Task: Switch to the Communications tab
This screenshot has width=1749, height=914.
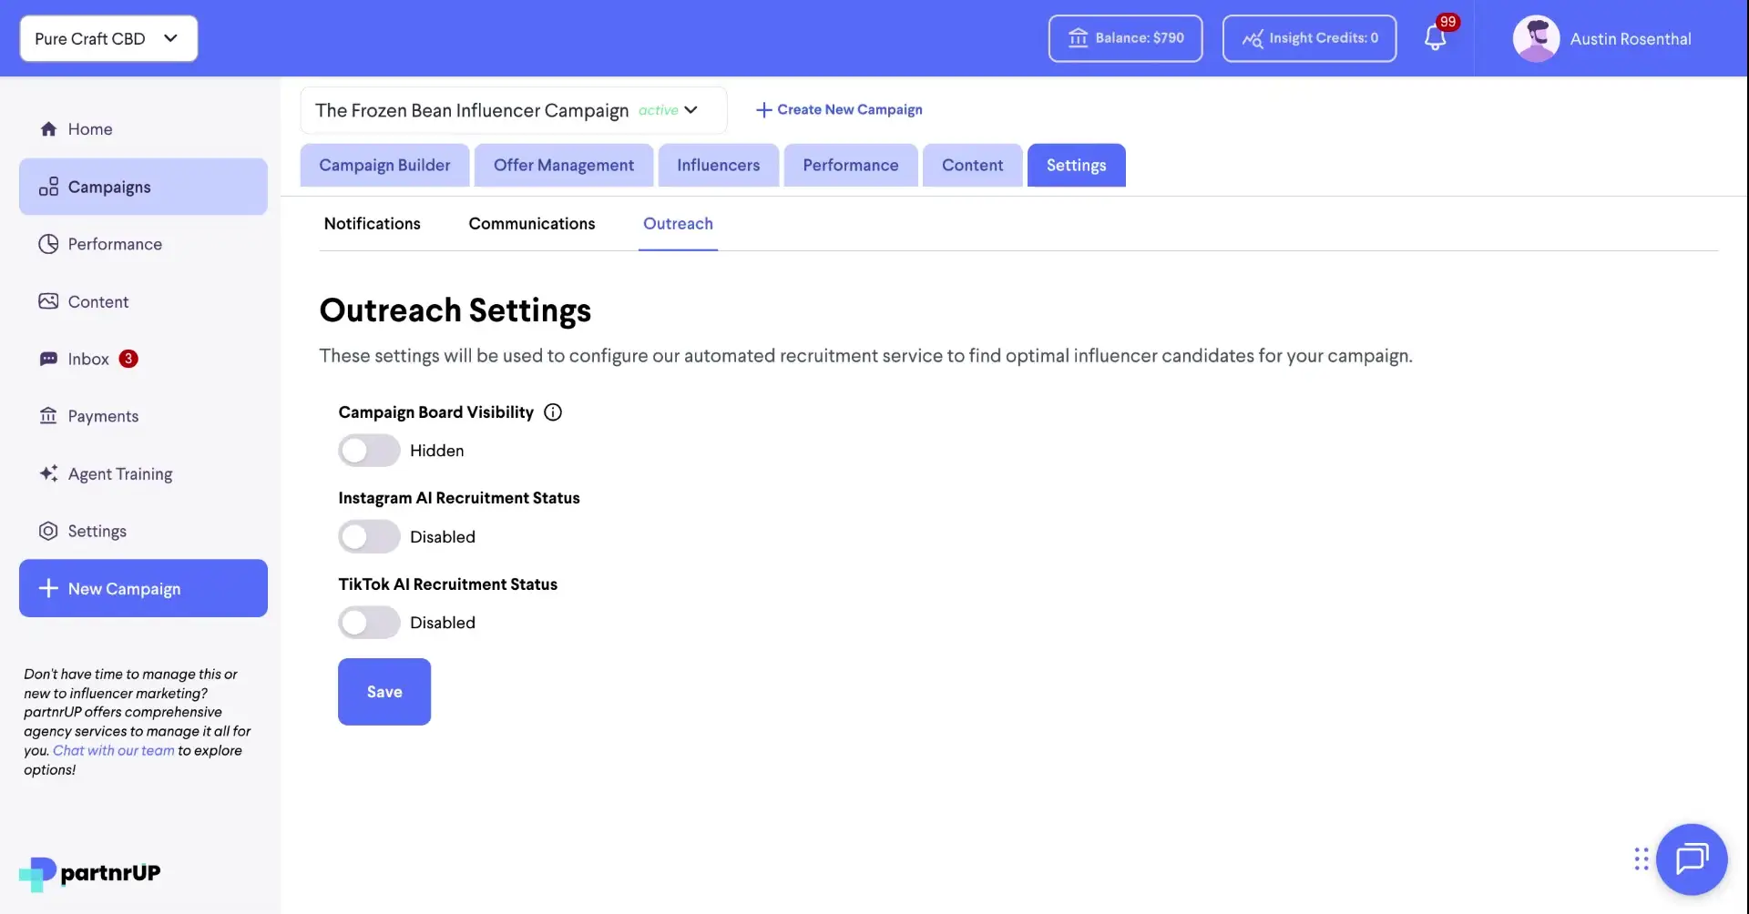Action: tap(531, 223)
